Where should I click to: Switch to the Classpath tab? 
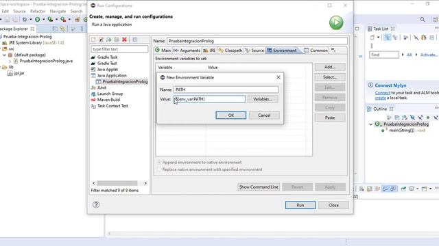tap(230, 50)
